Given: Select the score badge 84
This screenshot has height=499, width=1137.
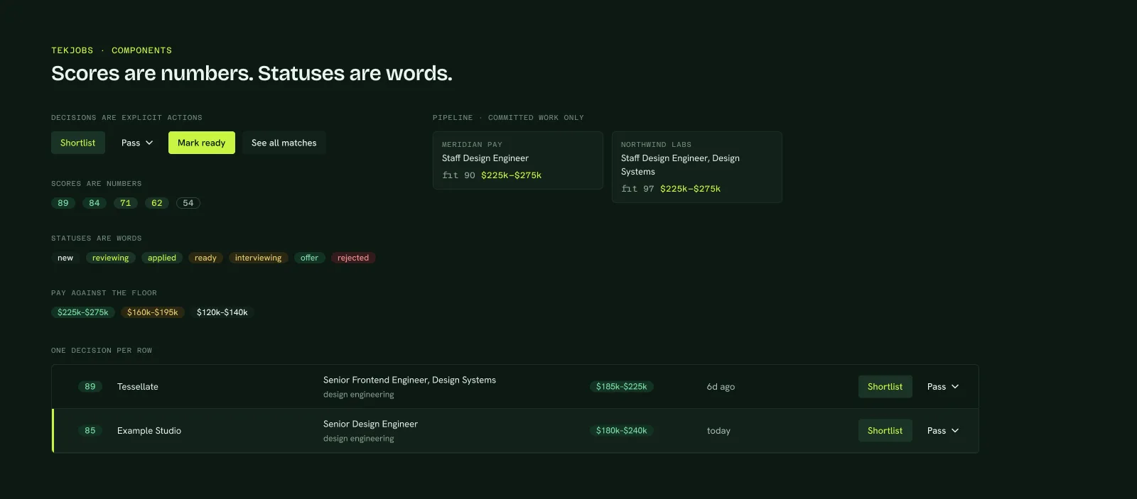Looking at the screenshot, I should click(95, 203).
